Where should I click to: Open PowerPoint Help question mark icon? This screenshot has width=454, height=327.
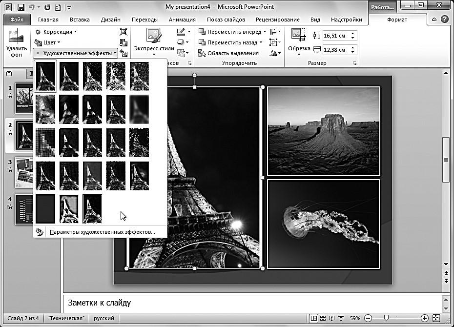[x=444, y=20]
